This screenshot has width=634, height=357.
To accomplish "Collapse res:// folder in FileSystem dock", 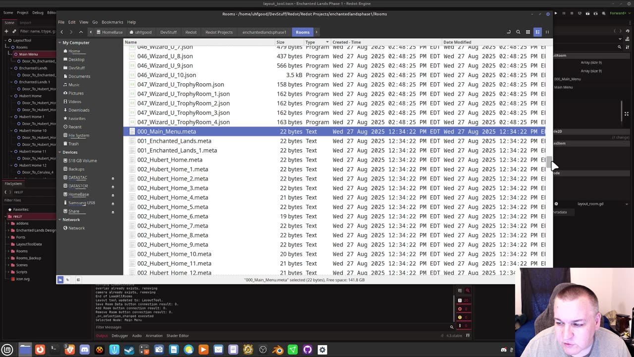I will [5, 216].
